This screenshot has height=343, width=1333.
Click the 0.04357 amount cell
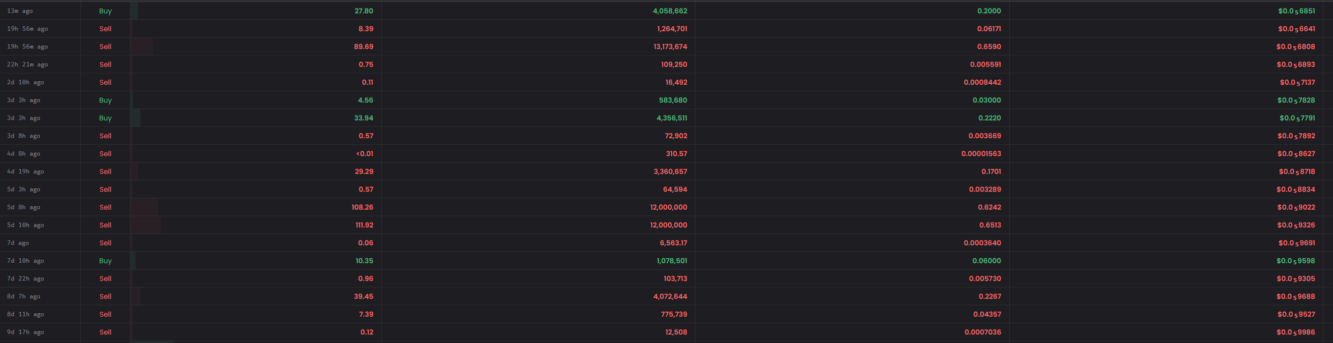[x=987, y=314]
